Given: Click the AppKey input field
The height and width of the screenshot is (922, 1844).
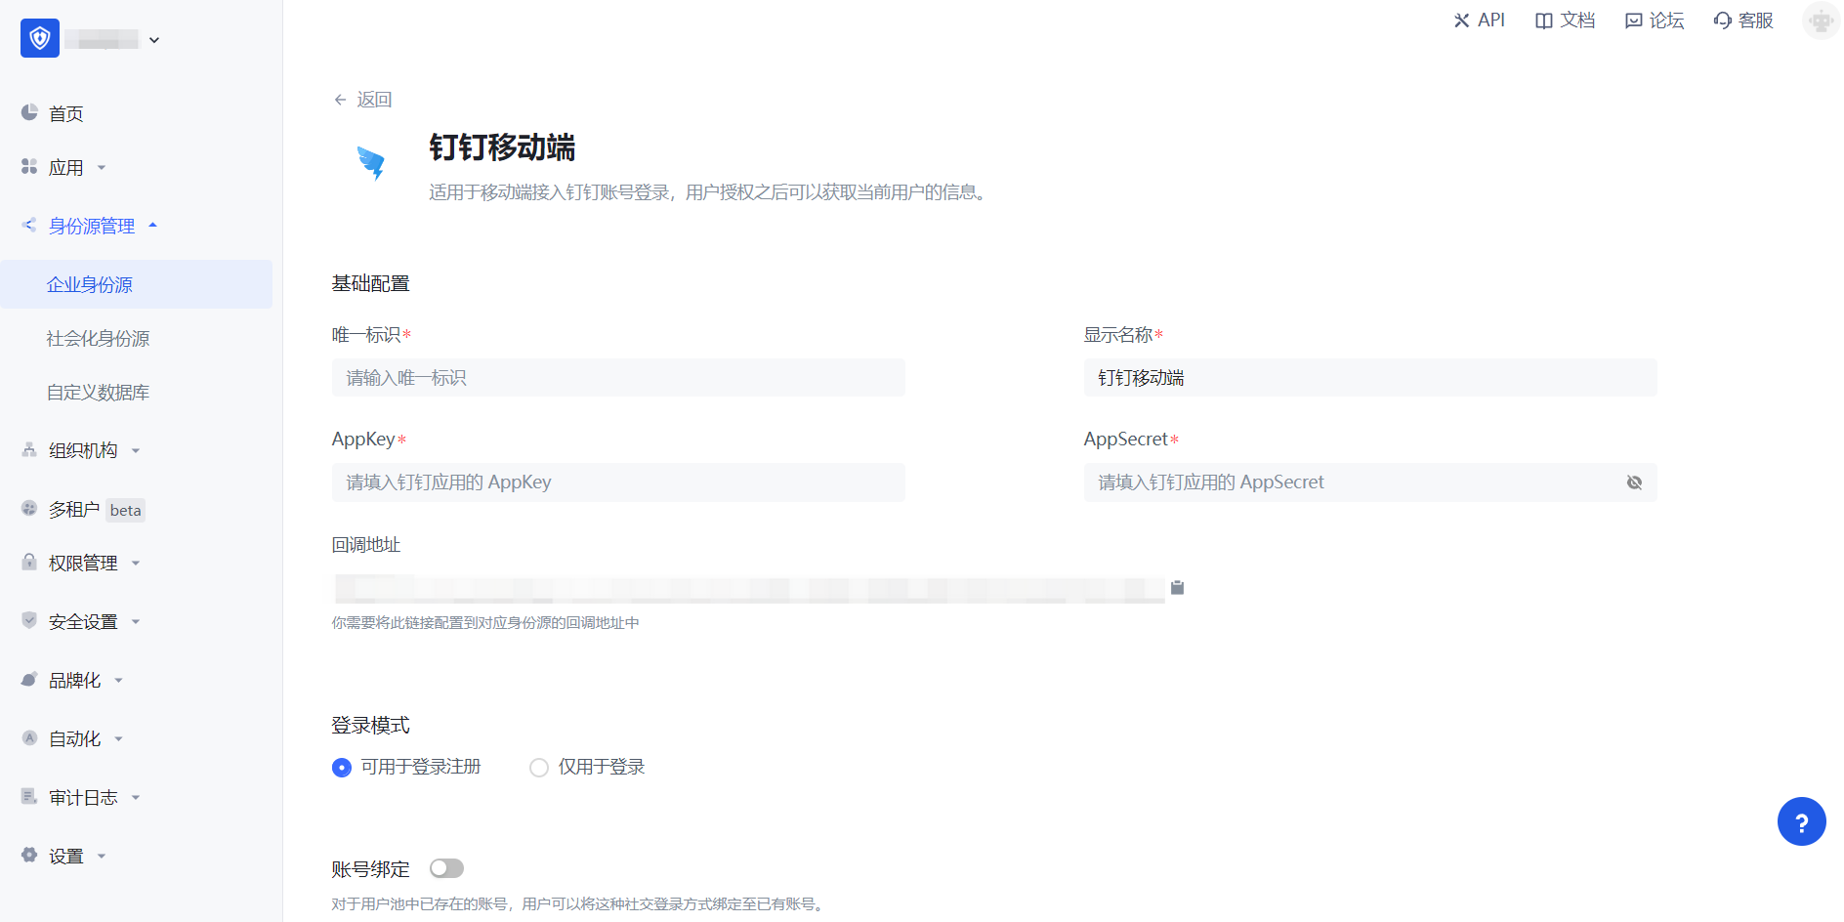Looking at the screenshot, I should click(618, 482).
